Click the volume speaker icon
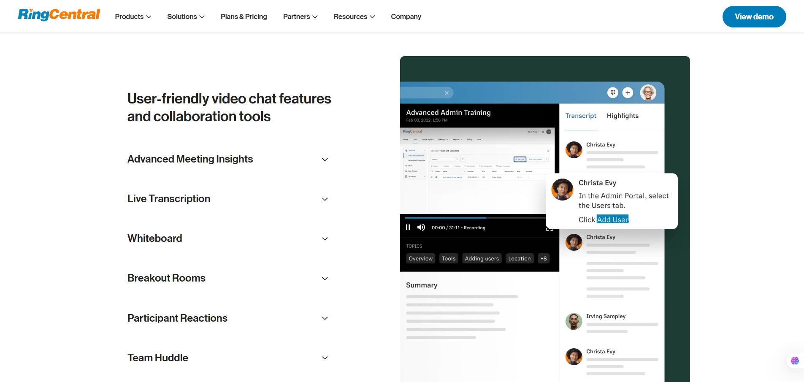Image resolution: width=804 pixels, height=382 pixels. tap(421, 228)
